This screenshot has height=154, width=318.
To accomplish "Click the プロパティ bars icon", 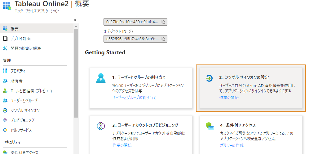I will [x=5, y=71].
